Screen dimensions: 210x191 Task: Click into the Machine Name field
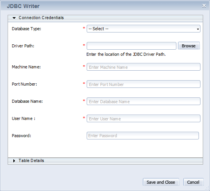pyautogui.click(x=144, y=67)
